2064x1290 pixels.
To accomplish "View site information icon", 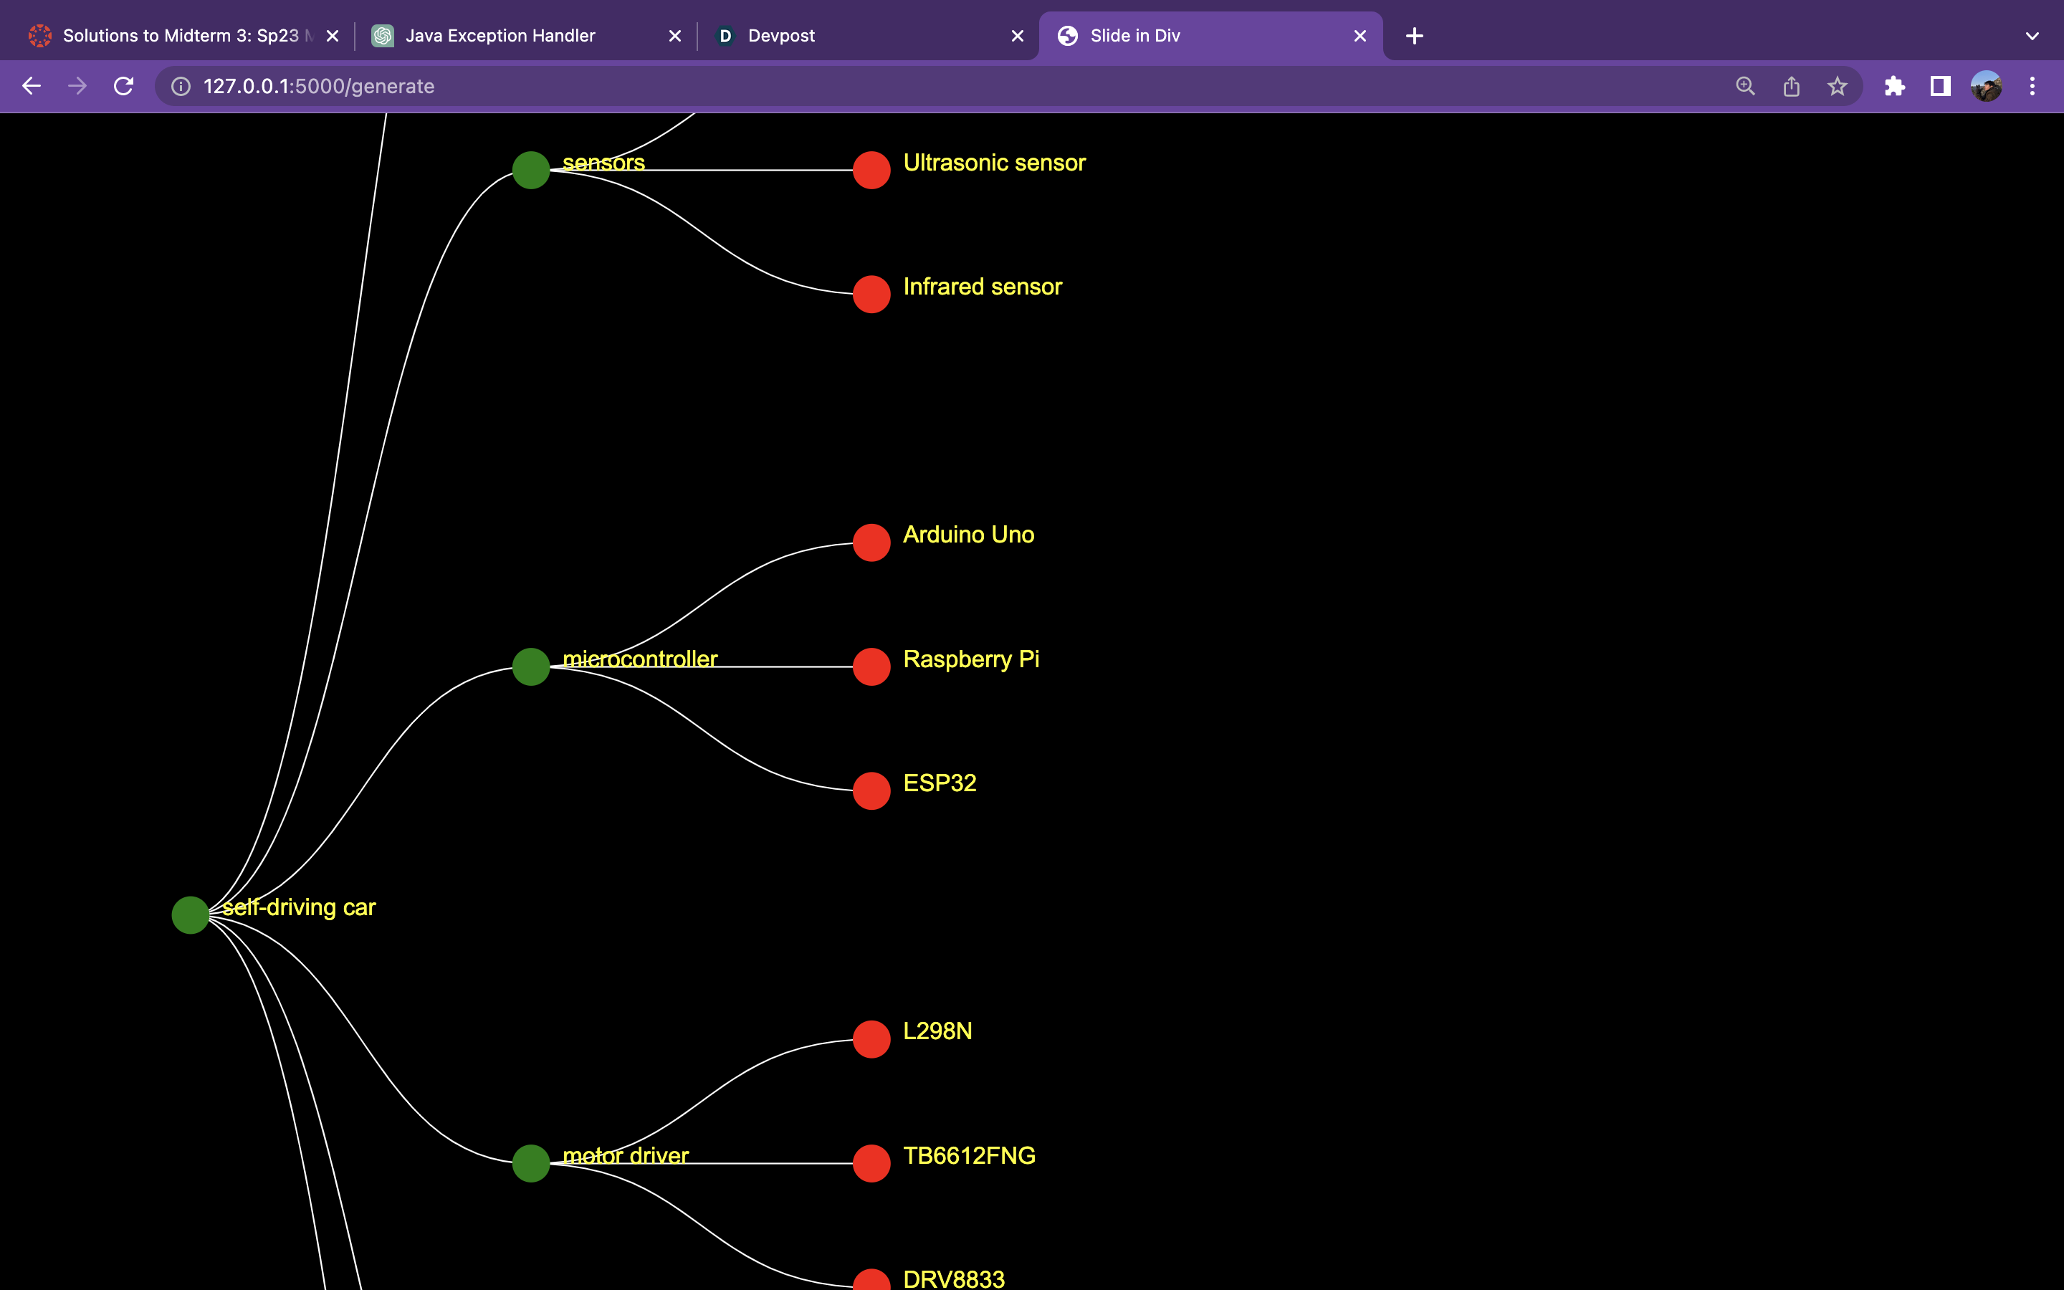I will [181, 86].
